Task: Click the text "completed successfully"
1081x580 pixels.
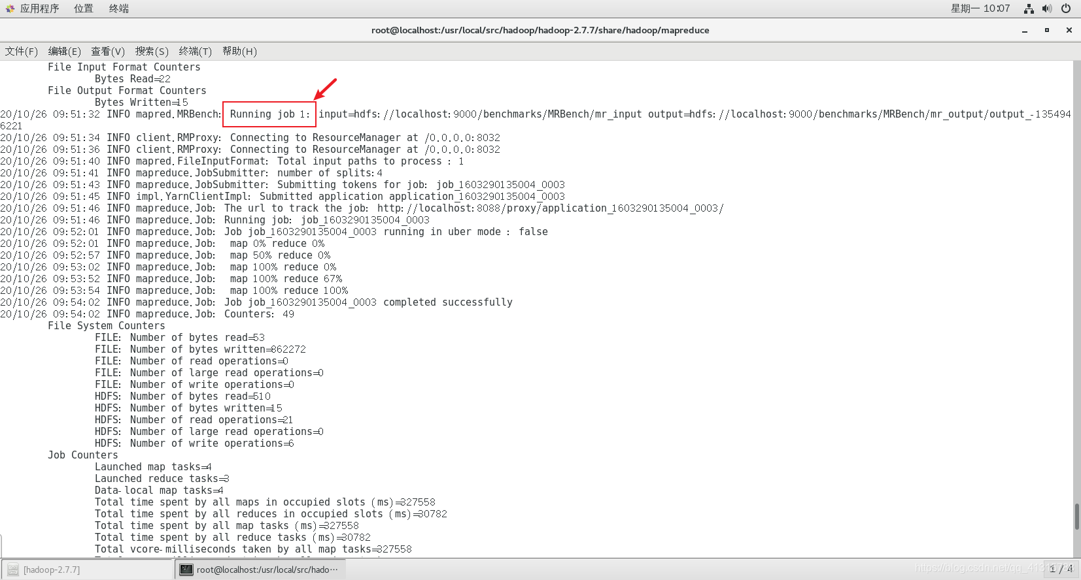Action: (448, 302)
